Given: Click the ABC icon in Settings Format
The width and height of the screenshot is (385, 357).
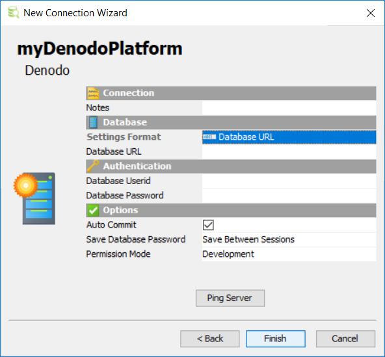Looking at the screenshot, I should click(x=209, y=137).
